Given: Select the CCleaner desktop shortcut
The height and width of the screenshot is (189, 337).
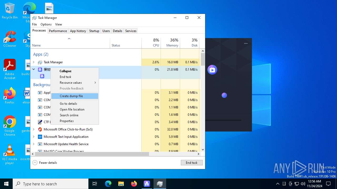Looking at the screenshot, I should coord(10,39).
